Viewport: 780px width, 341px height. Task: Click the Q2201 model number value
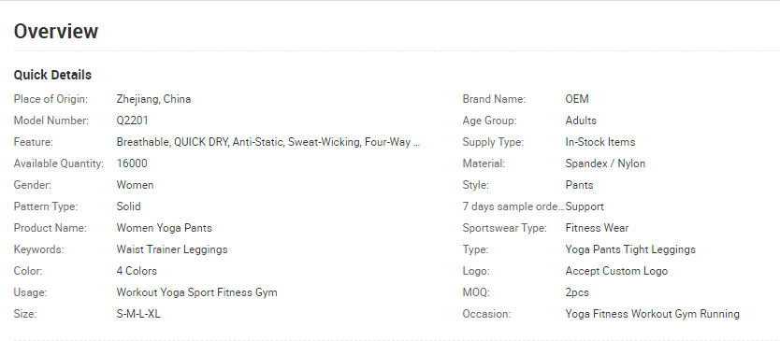(x=132, y=121)
